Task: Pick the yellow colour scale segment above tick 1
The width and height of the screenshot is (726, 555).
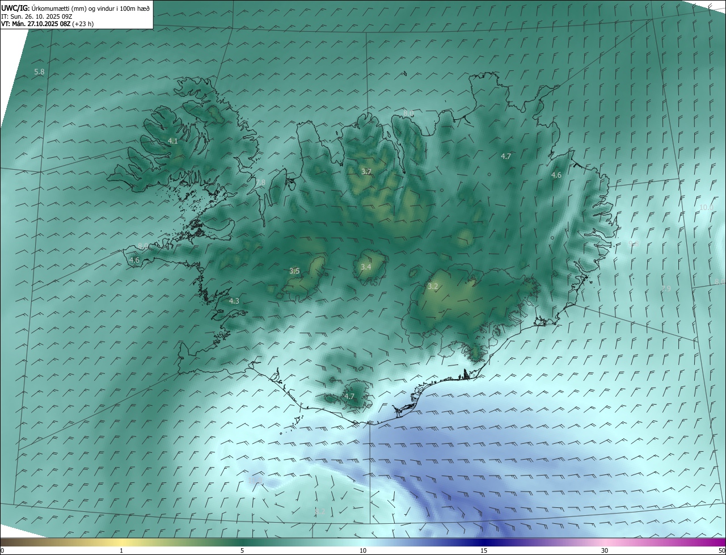Action: [x=121, y=543]
